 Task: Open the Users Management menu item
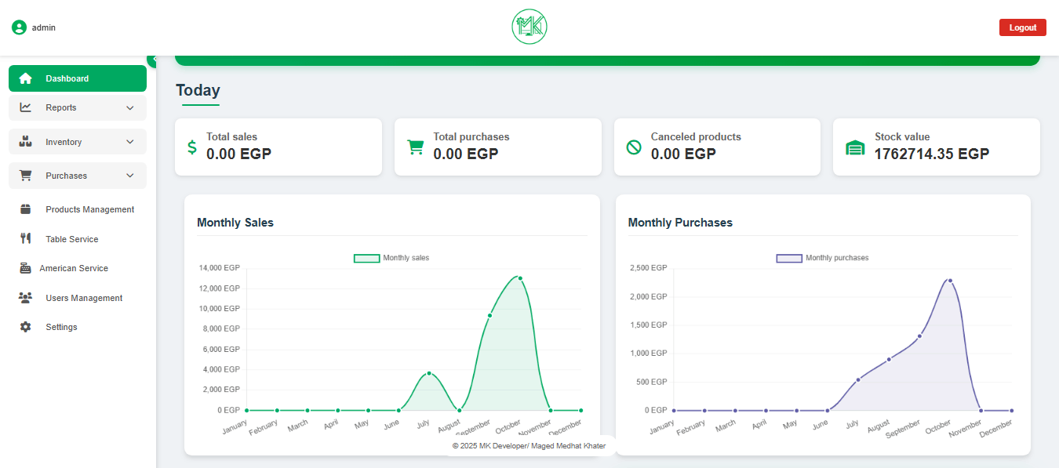pos(84,298)
